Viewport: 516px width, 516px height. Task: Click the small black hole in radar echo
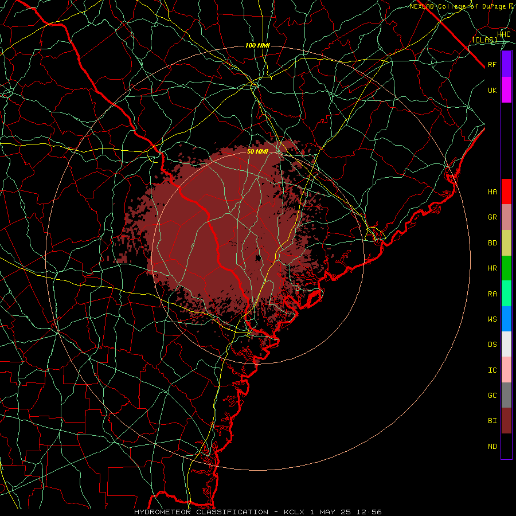click(259, 257)
